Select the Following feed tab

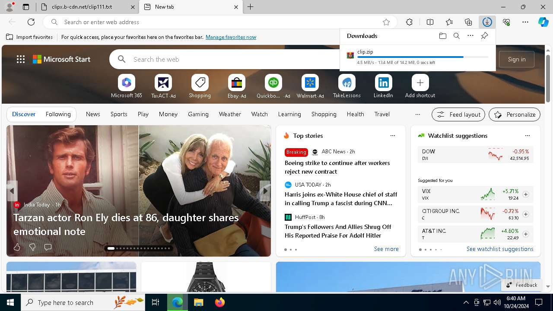(x=58, y=114)
